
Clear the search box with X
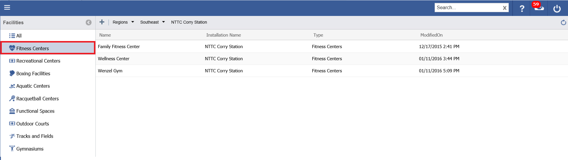pos(504,8)
